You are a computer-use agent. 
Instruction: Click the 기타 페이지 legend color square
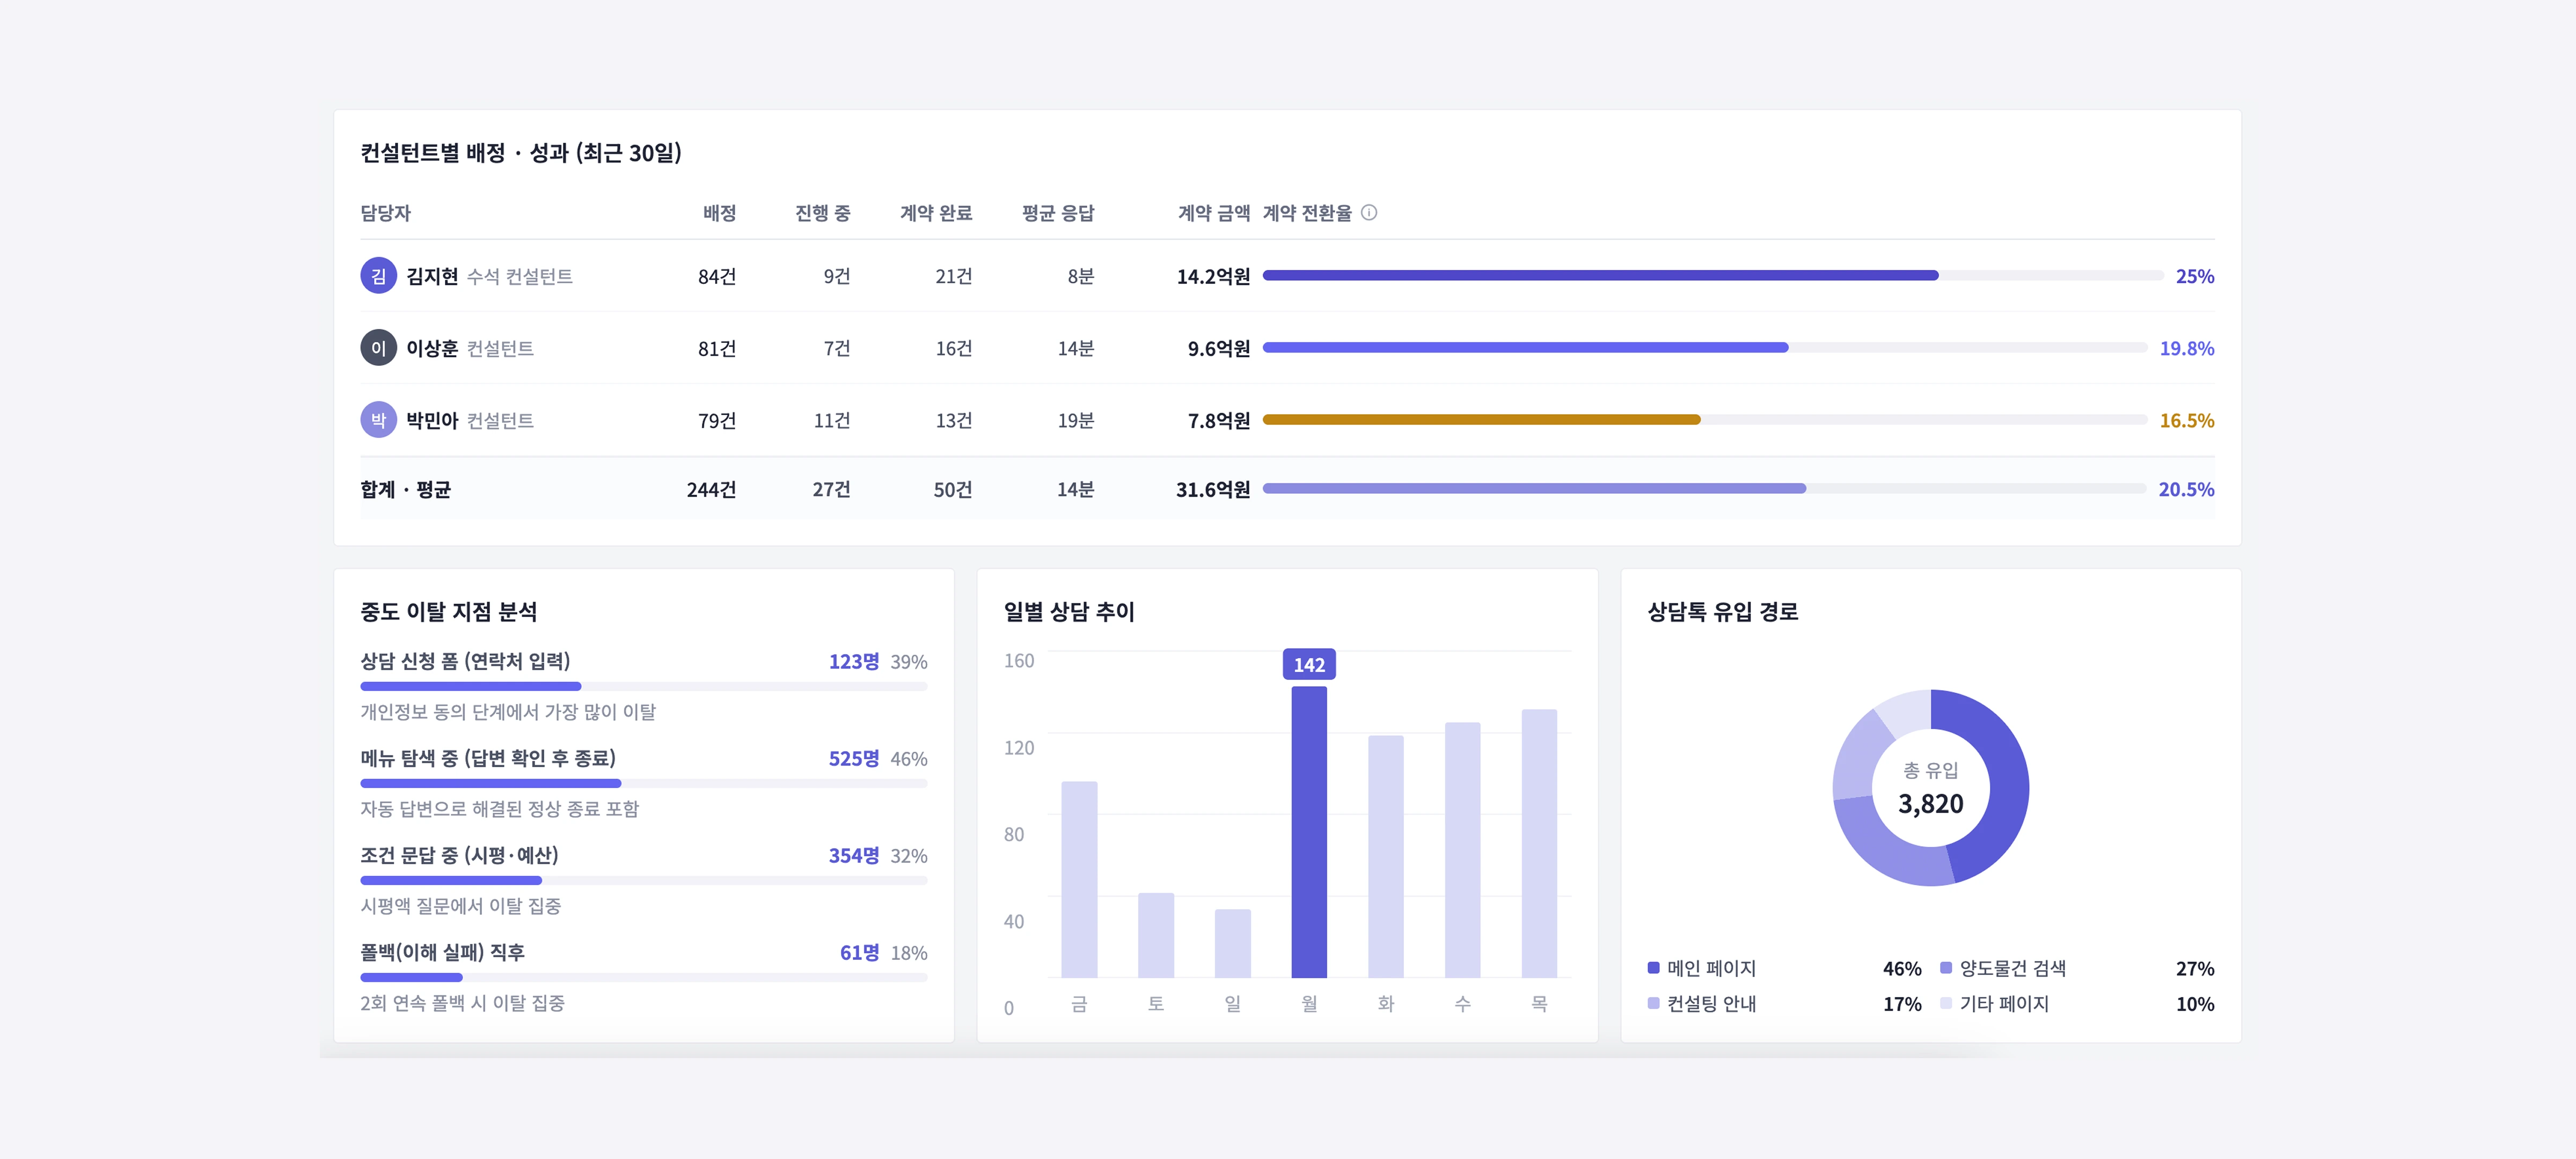tap(1946, 1003)
